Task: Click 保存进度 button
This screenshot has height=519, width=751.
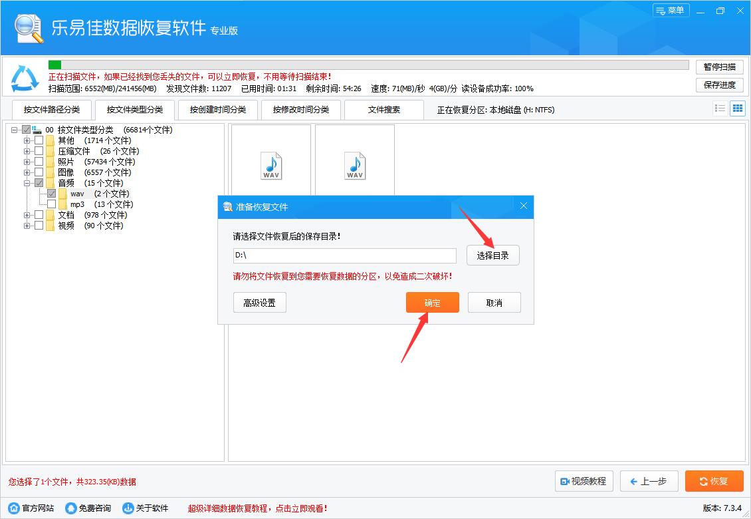Action: [x=719, y=85]
